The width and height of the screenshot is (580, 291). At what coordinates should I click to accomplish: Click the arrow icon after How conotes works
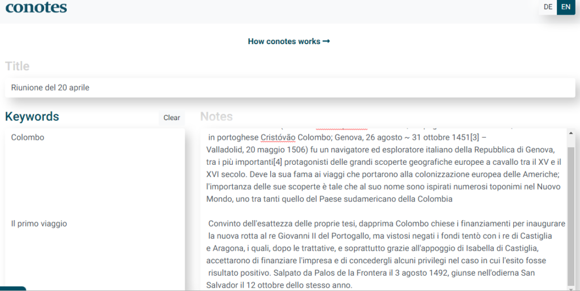click(x=326, y=41)
